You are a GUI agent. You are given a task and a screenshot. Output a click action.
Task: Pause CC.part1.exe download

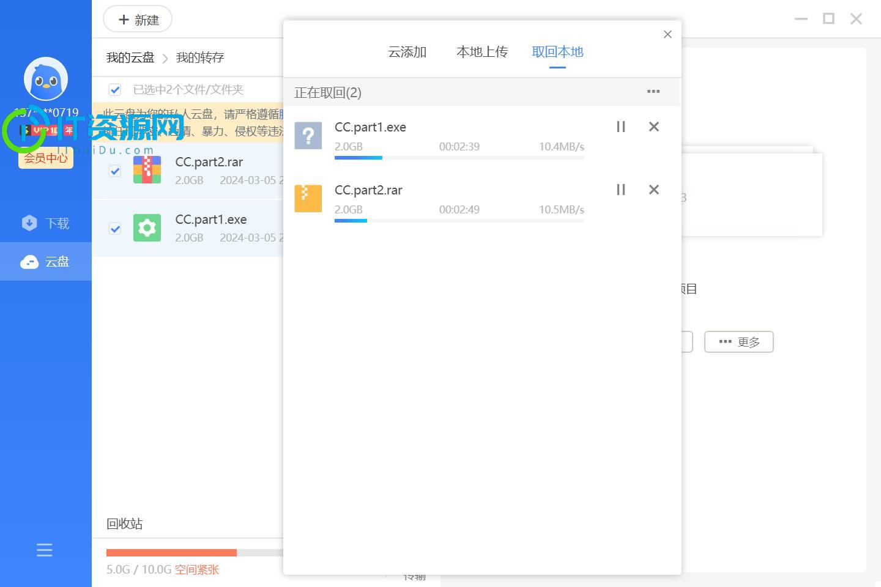621,127
